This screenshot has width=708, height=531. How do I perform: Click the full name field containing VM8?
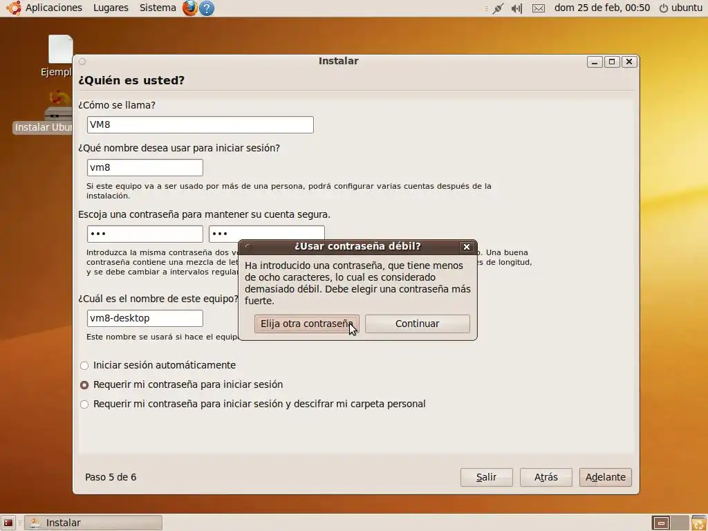click(x=200, y=124)
